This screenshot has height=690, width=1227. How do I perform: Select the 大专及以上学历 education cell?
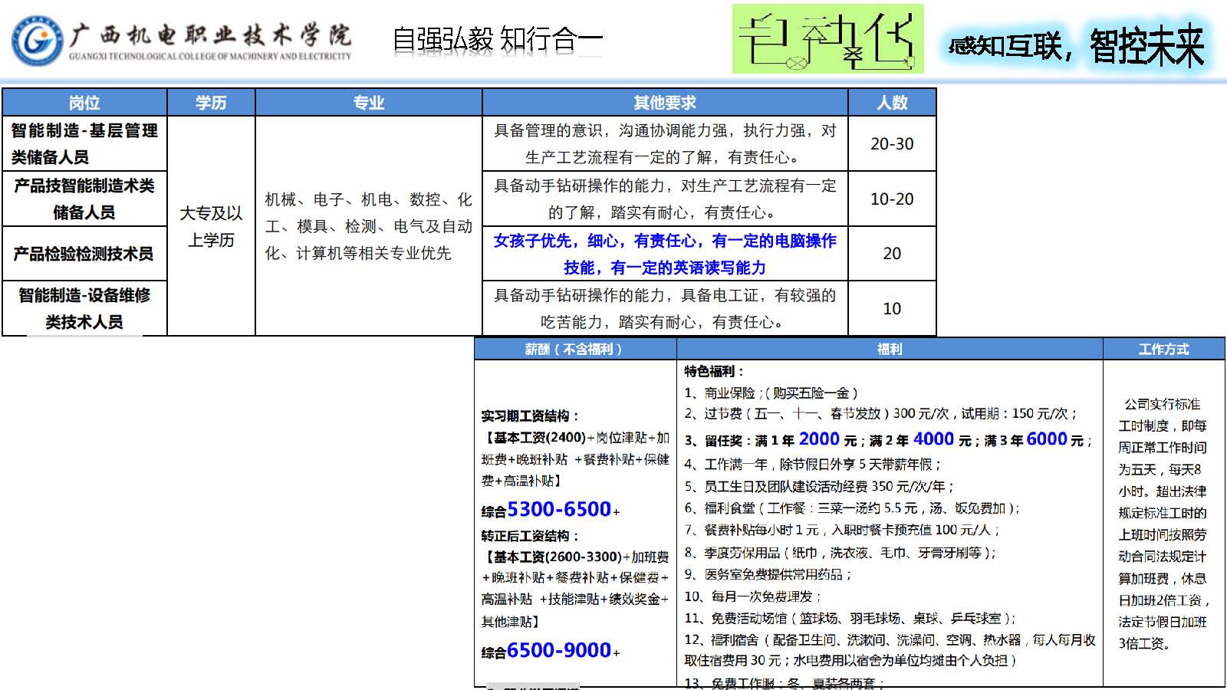[211, 226]
